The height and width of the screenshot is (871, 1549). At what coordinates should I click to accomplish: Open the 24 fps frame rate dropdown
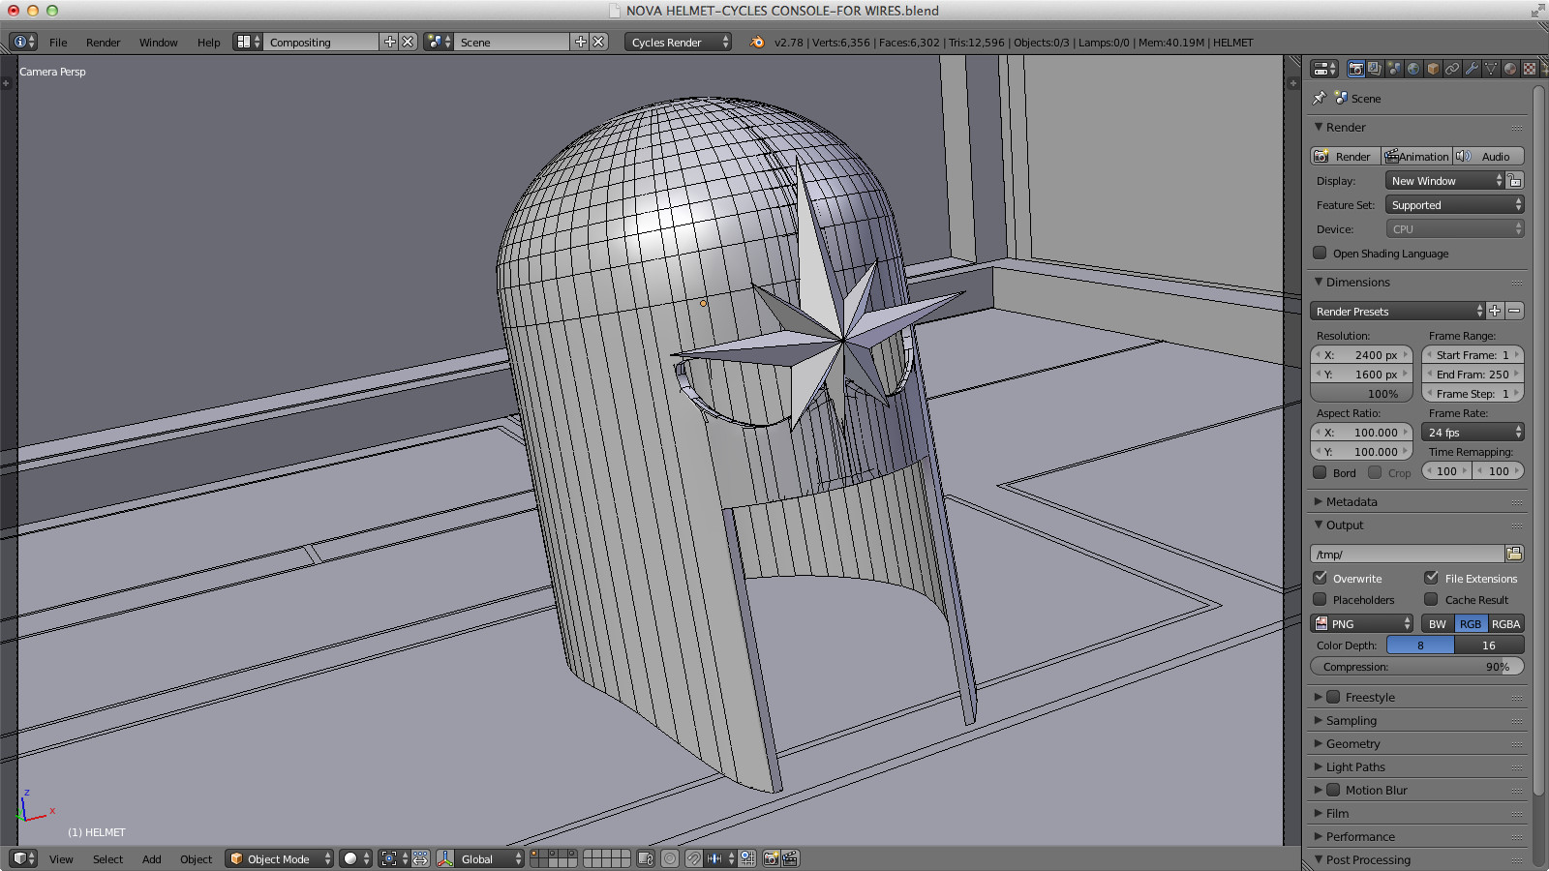(x=1473, y=433)
